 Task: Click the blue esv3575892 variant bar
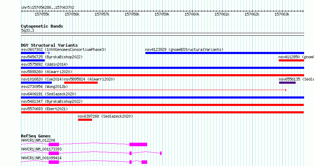click(x=163, y=68)
